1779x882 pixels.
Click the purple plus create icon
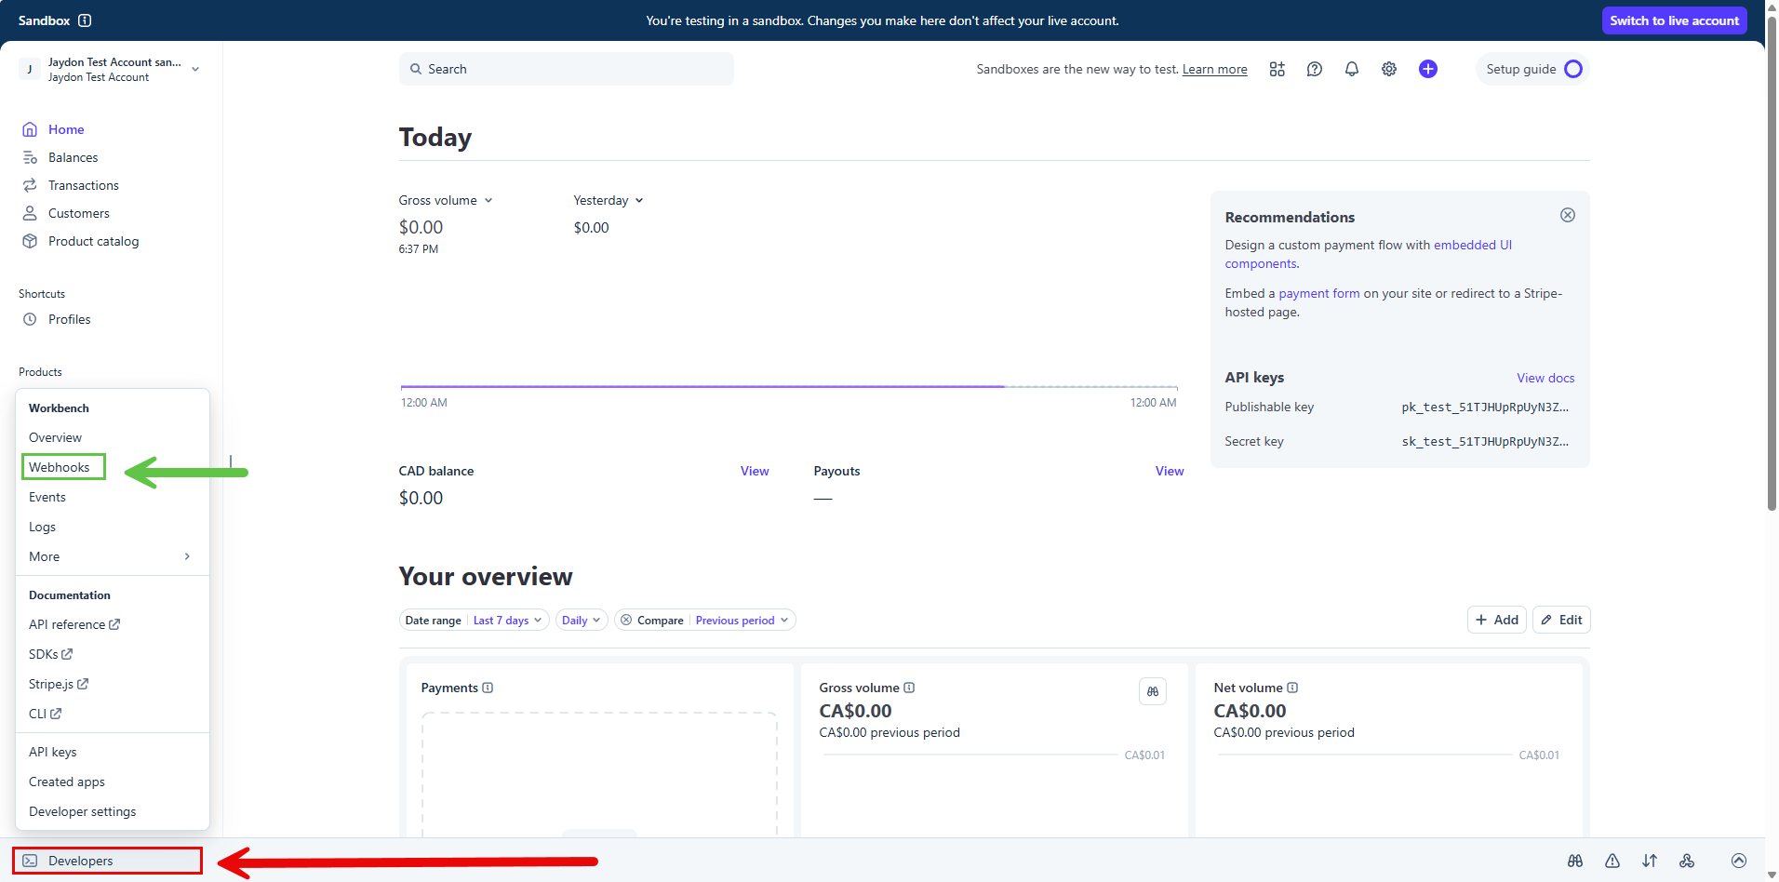click(1427, 69)
